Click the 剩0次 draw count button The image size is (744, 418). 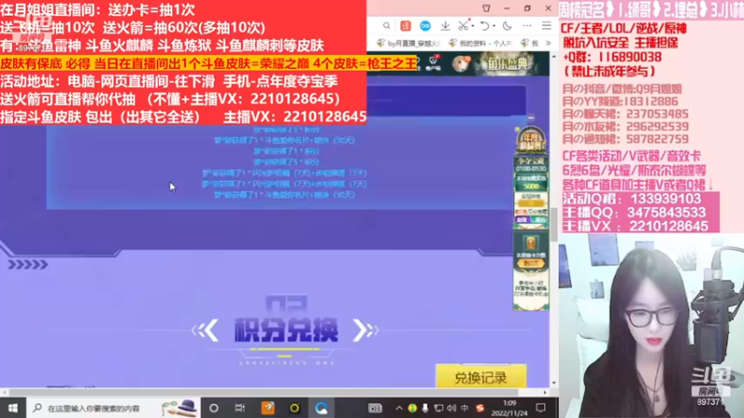click(x=531, y=263)
